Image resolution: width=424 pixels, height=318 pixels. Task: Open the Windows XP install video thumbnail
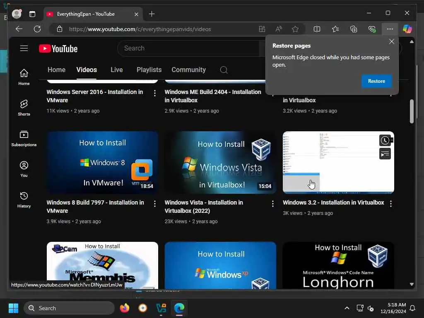tap(220, 265)
